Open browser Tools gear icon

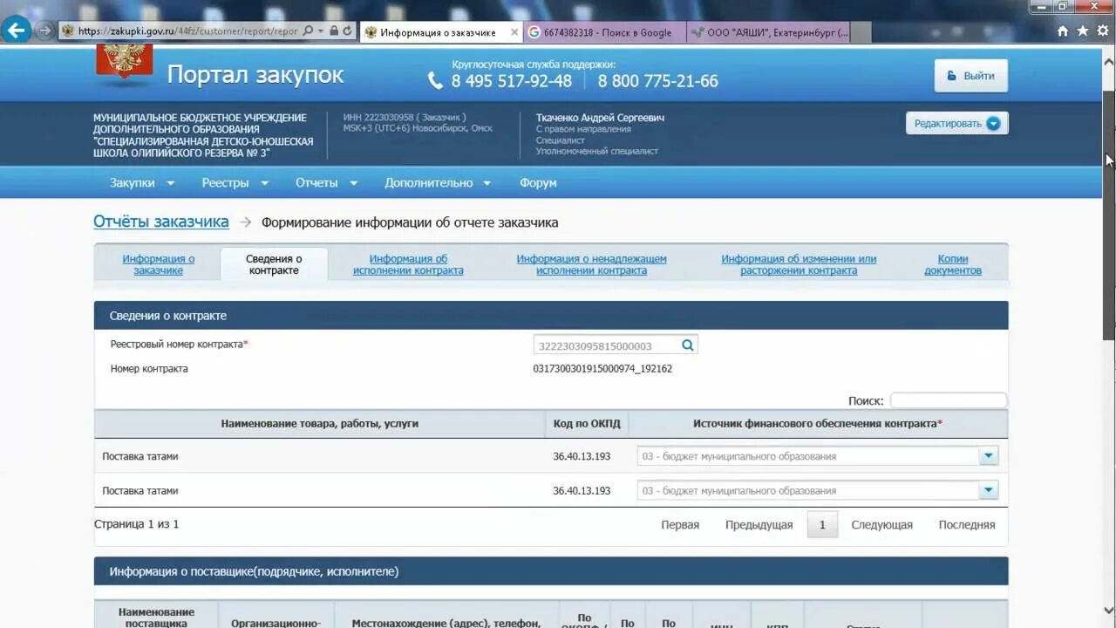[1104, 31]
